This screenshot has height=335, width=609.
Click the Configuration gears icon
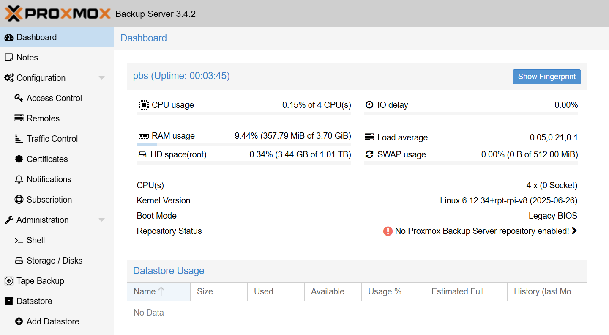click(x=9, y=78)
